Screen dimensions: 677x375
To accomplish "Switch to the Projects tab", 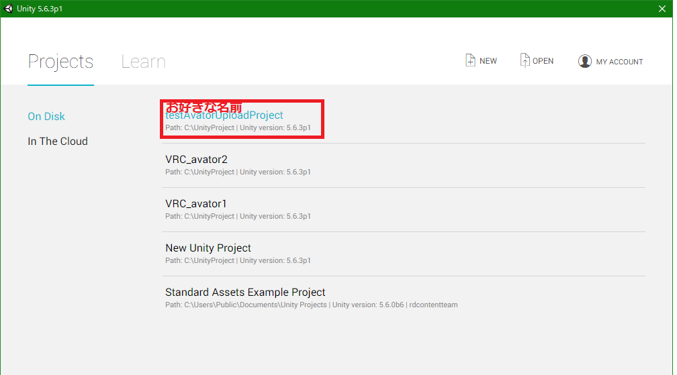I will point(60,62).
